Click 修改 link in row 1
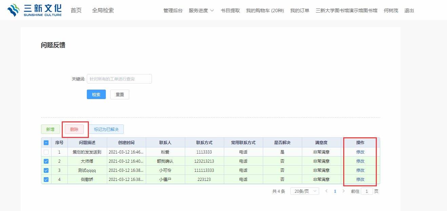 pyautogui.click(x=360, y=152)
